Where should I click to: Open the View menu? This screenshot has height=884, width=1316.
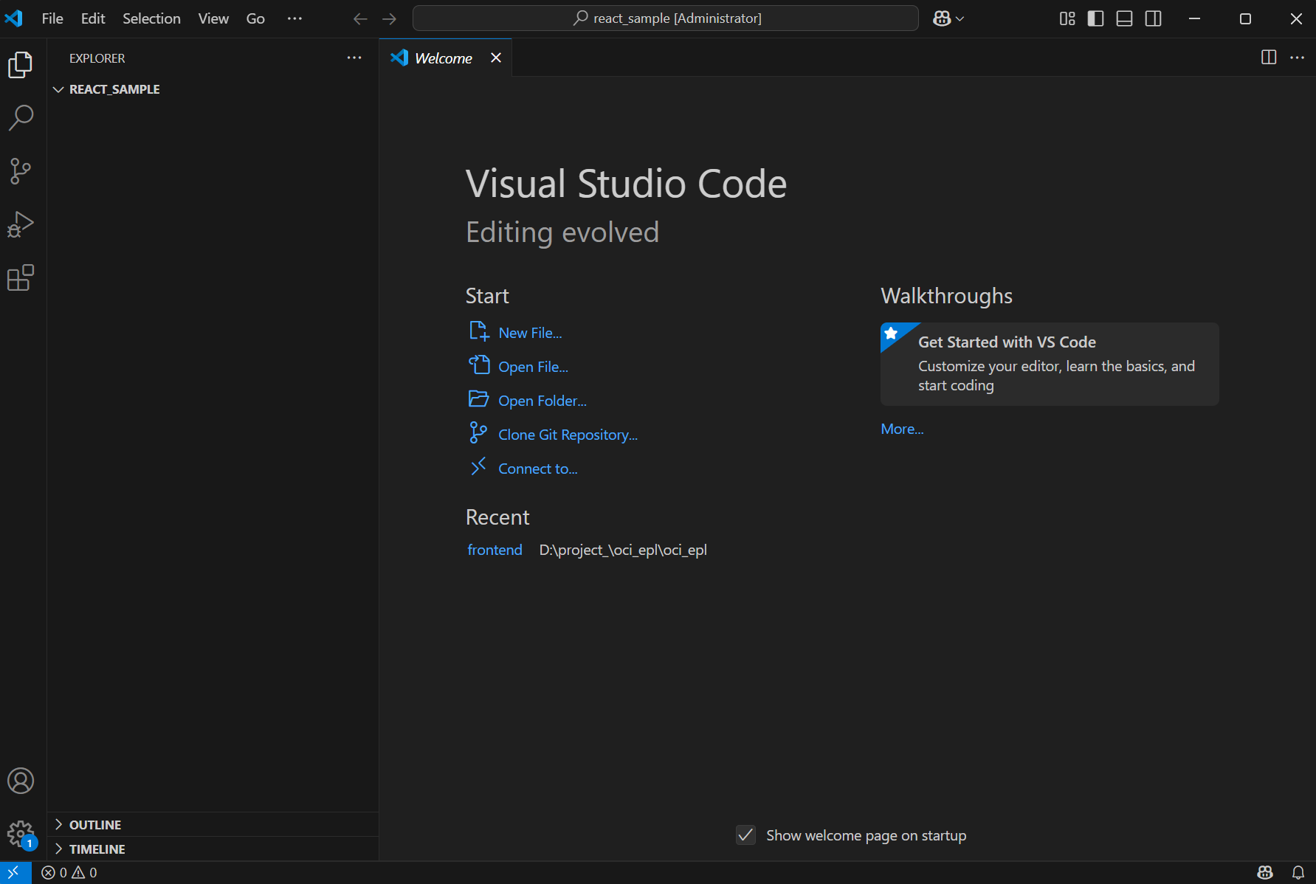pyautogui.click(x=213, y=18)
